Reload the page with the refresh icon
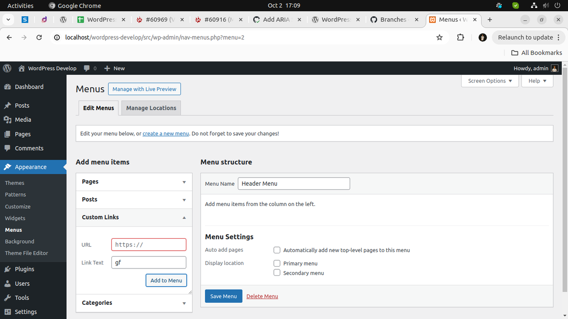568x319 pixels. pos(39,37)
